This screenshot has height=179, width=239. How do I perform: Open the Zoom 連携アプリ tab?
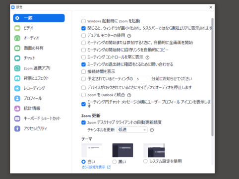pos(39,68)
